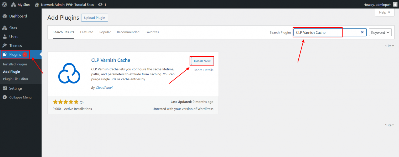Click the '9,000+ Active Installations' text

coord(72,109)
